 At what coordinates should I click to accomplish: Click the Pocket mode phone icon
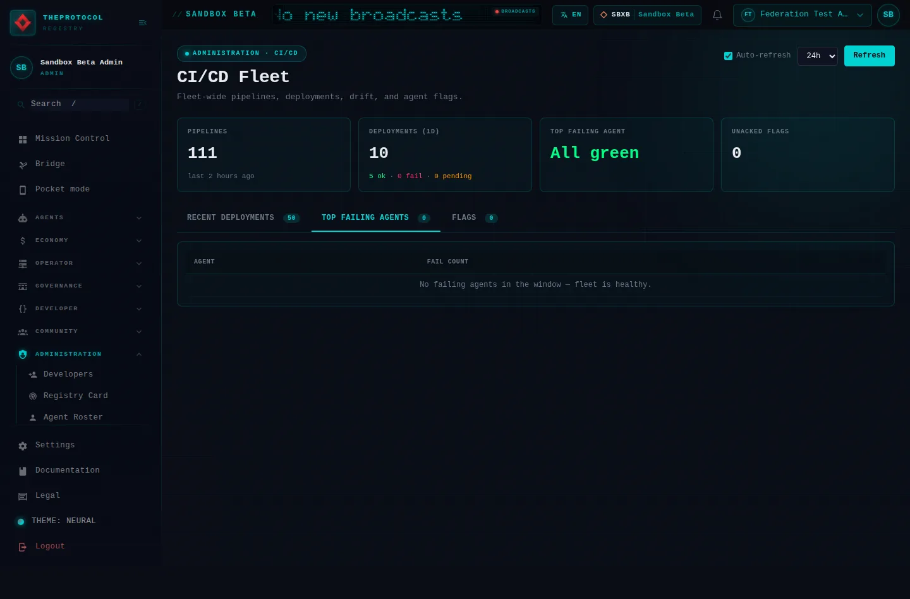click(23, 190)
